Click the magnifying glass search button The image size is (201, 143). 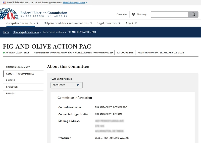[x=193, y=15]
